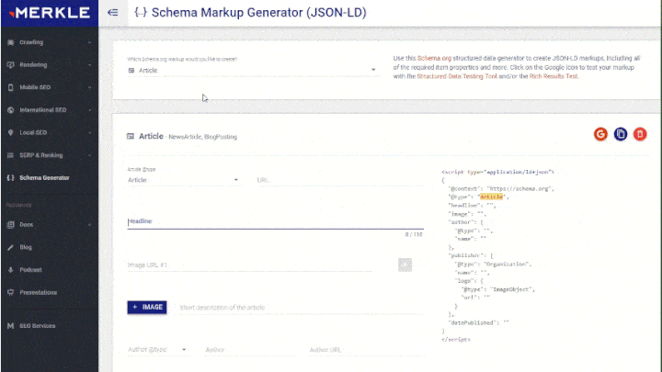Click the International SEO globe icon
662x372 pixels.
pos(10,109)
